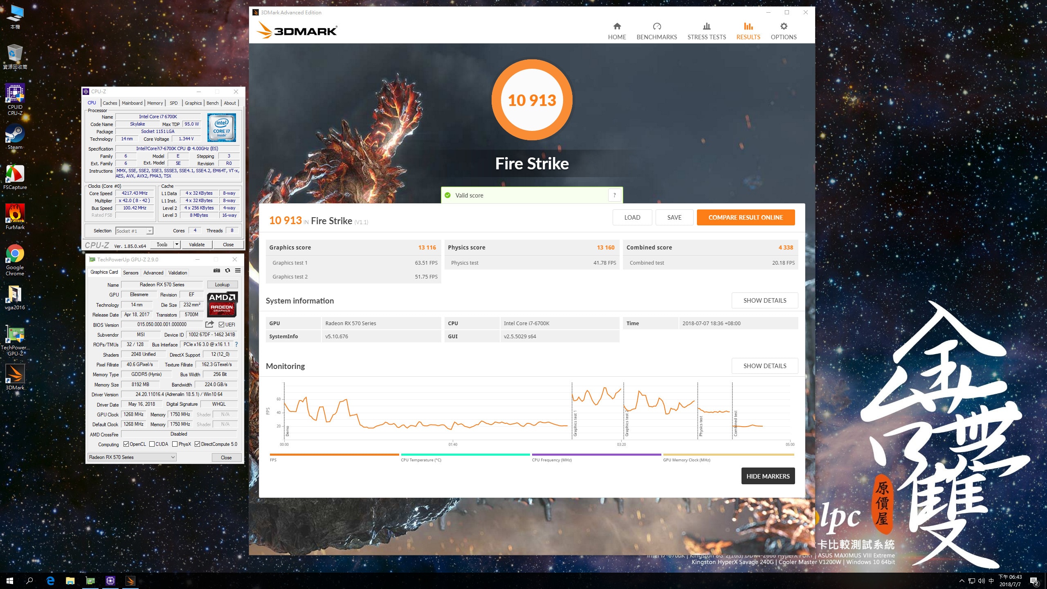Click Compare Result Online
The width and height of the screenshot is (1047, 589).
[x=746, y=218]
